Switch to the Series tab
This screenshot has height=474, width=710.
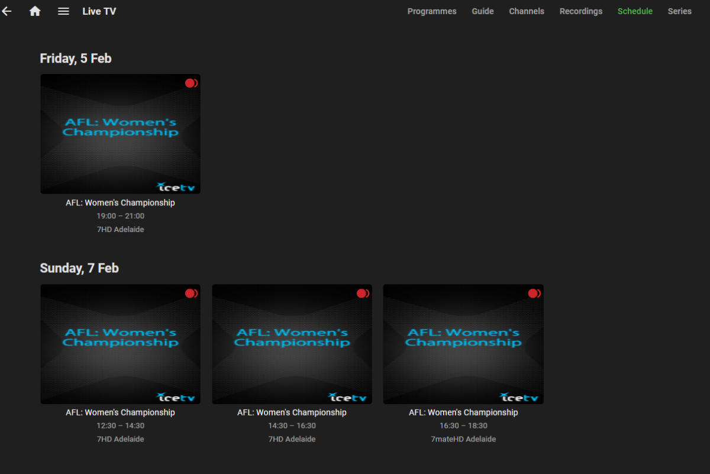pos(680,11)
